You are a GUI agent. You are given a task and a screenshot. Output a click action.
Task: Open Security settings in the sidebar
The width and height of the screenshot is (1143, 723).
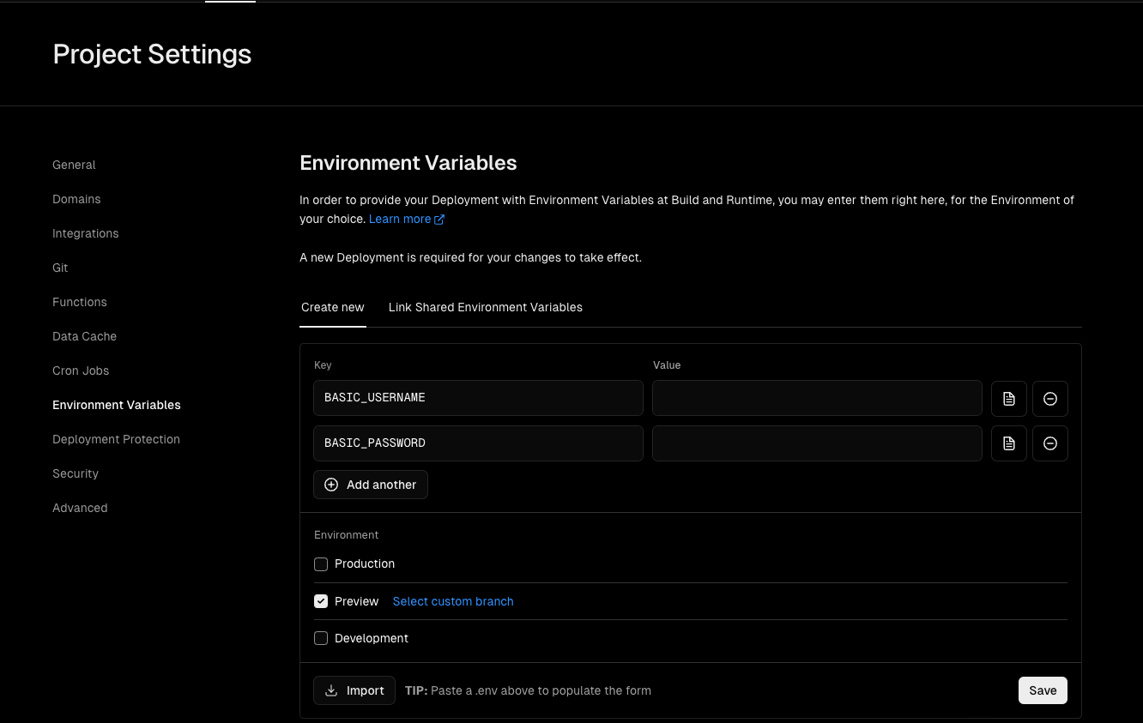[76, 473]
